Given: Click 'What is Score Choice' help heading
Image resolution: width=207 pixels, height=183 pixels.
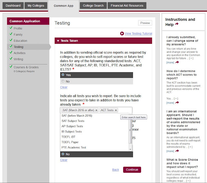Looking at the screenshot, I should coord(182,163).
